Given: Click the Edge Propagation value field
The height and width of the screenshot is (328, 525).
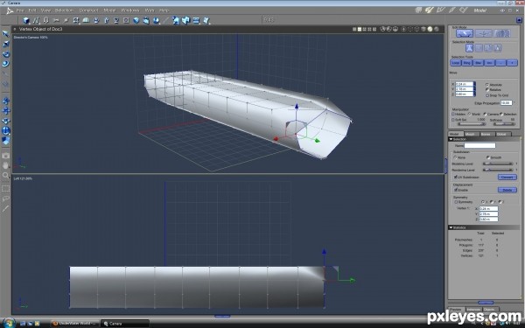Looking at the screenshot, I should point(507,102).
